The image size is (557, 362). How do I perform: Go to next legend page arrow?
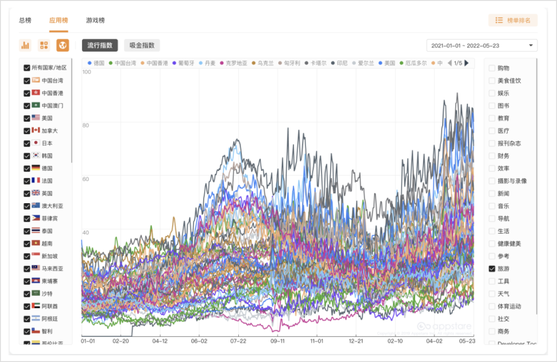pos(467,63)
